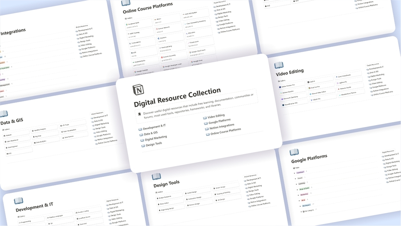Expand the Workspace group in Google Platforms

[300, 206]
